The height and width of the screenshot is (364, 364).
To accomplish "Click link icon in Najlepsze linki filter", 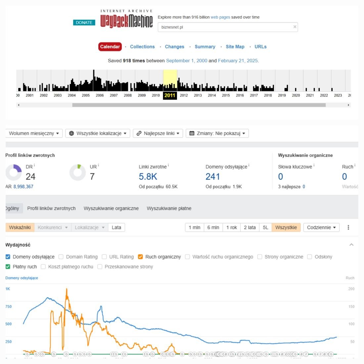I will [139, 133].
